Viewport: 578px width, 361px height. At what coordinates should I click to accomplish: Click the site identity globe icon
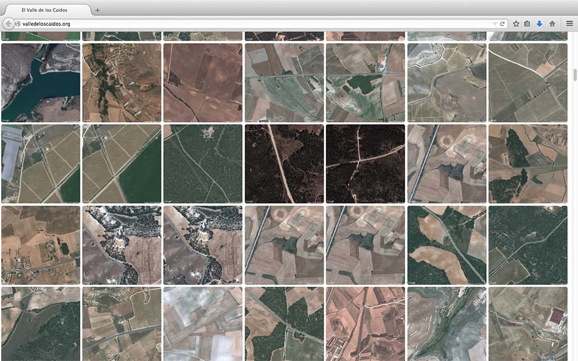18,24
